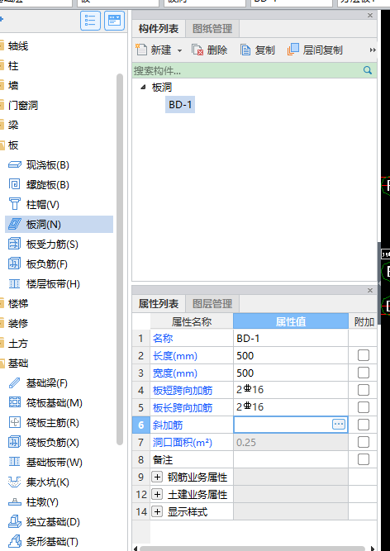Switch to 构件列表 tab
The height and width of the screenshot is (551, 390).
coord(159,28)
